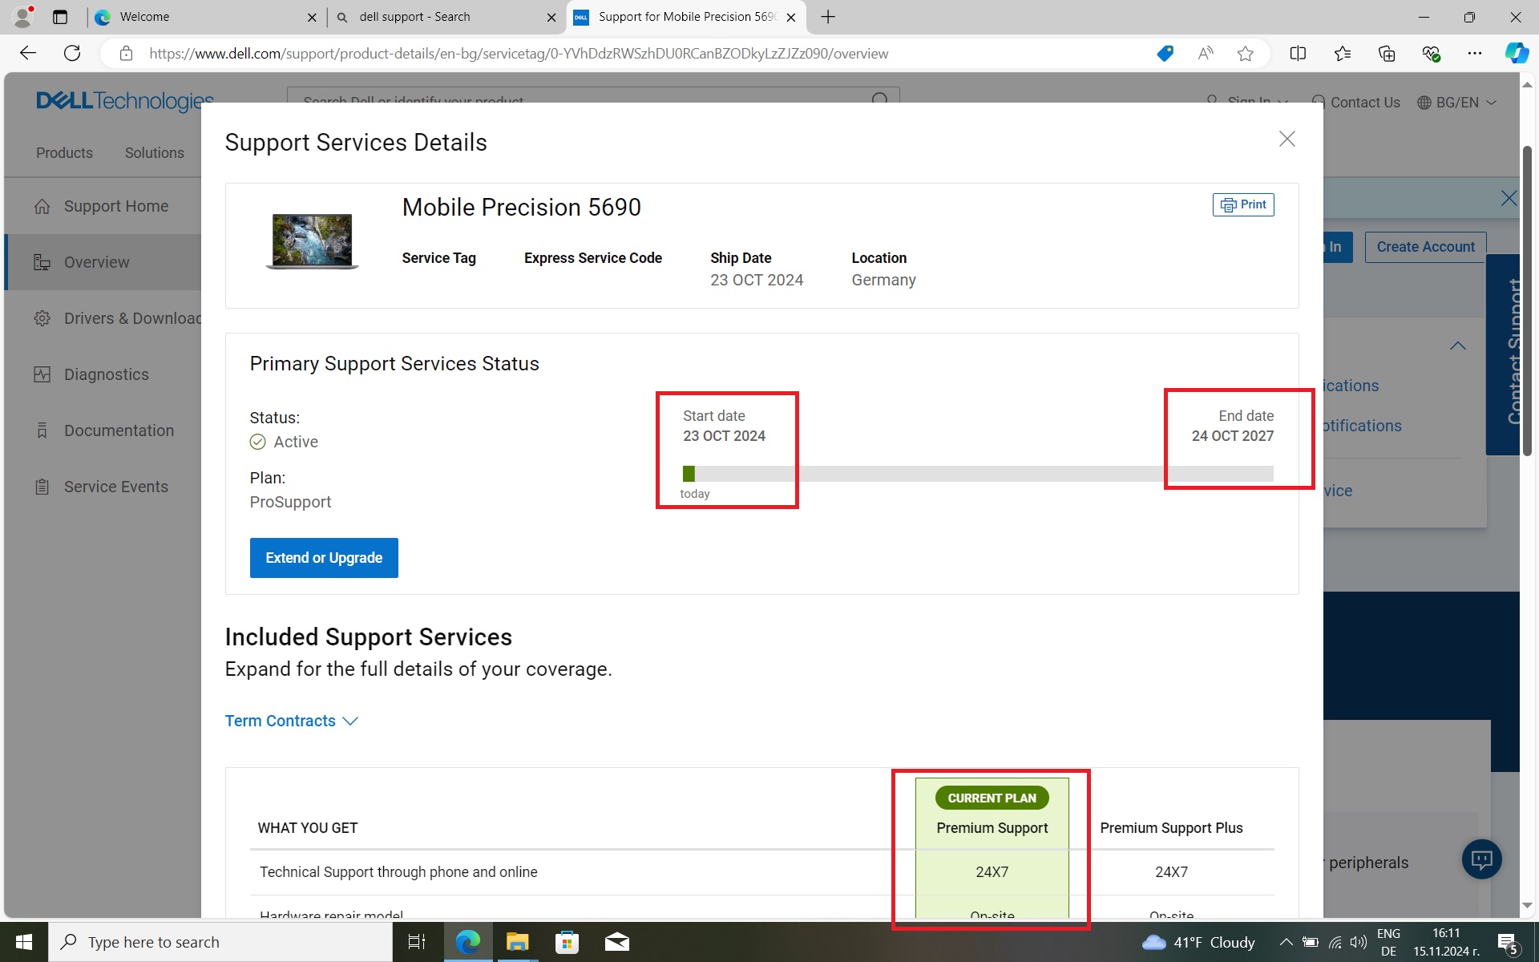Open Collections icon
1539x962 pixels.
[1387, 54]
